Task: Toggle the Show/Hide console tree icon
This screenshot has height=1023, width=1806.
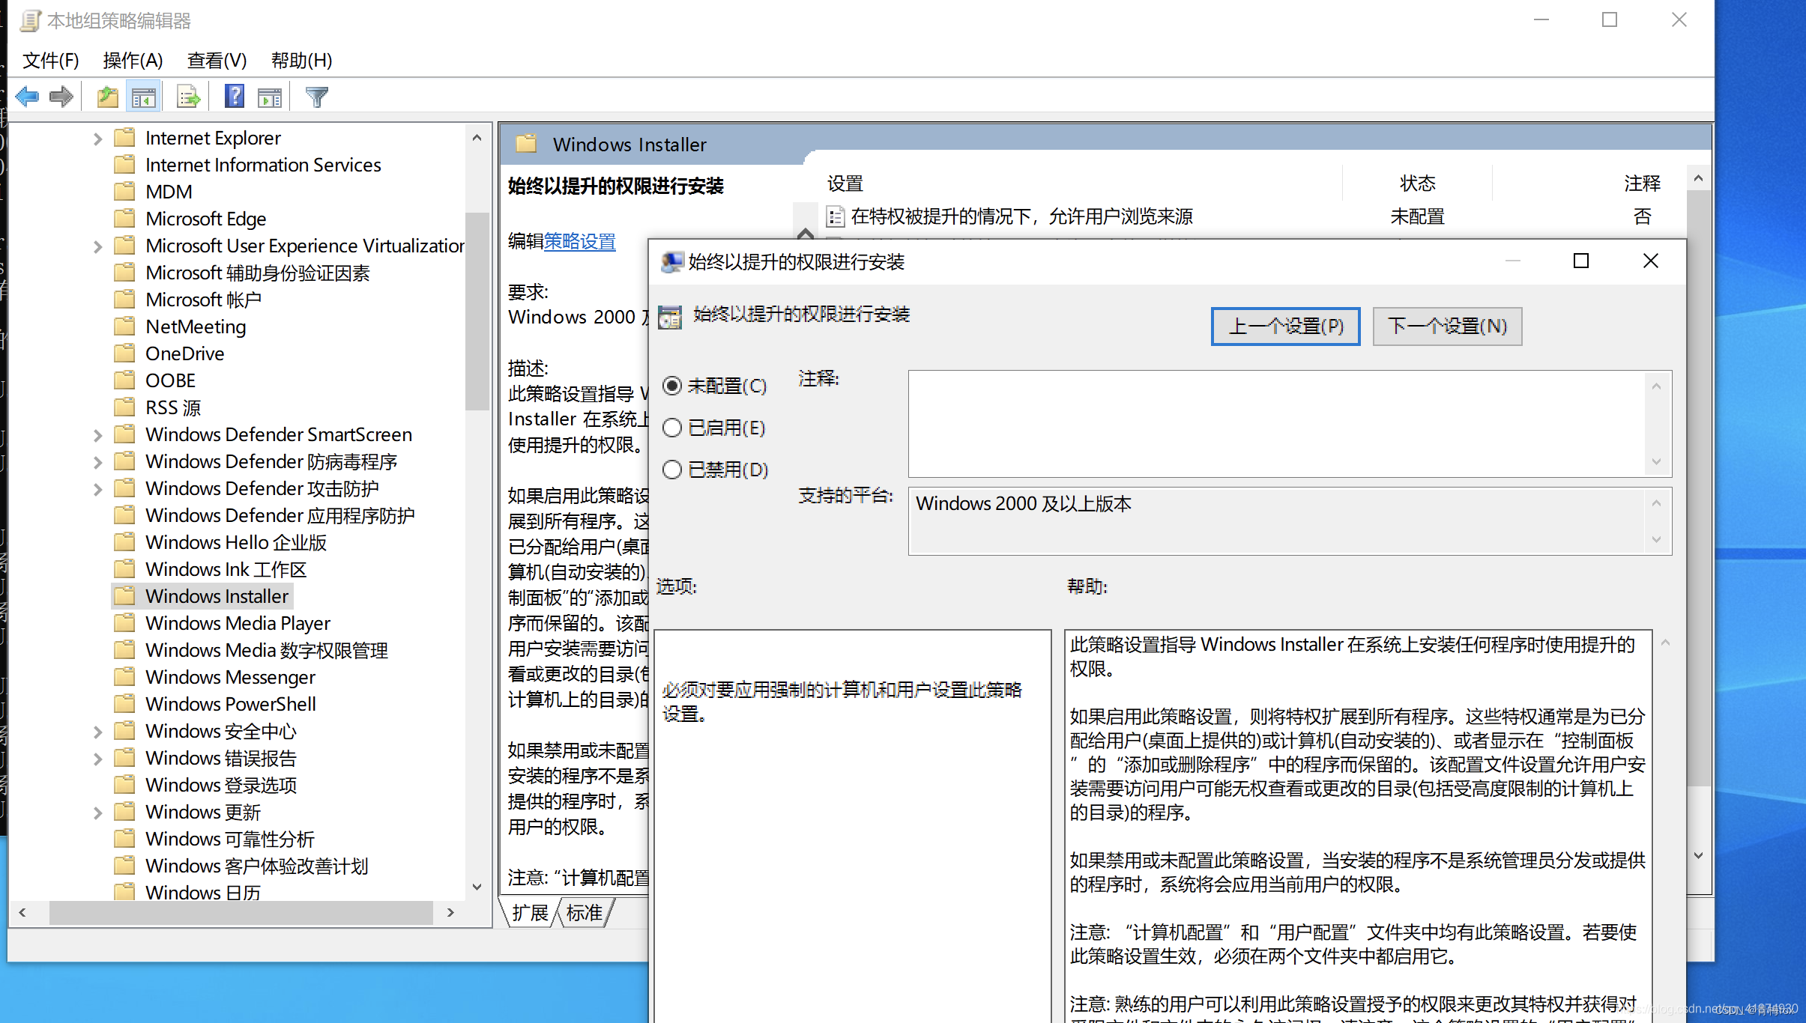Action: tap(143, 97)
